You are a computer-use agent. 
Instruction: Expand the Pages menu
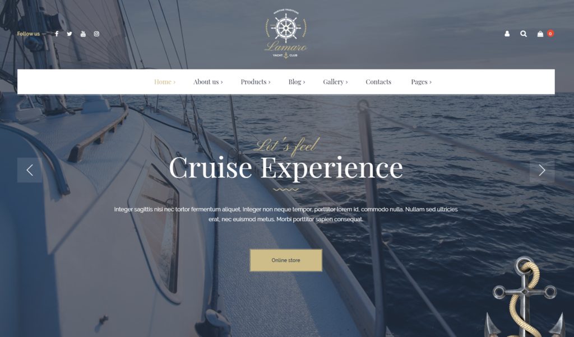click(422, 82)
